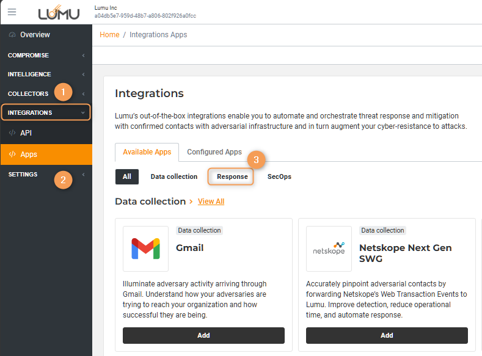This screenshot has height=356, width=482.
Task: Click the Apps code icon in sidebar
Action: click(12, 154)
